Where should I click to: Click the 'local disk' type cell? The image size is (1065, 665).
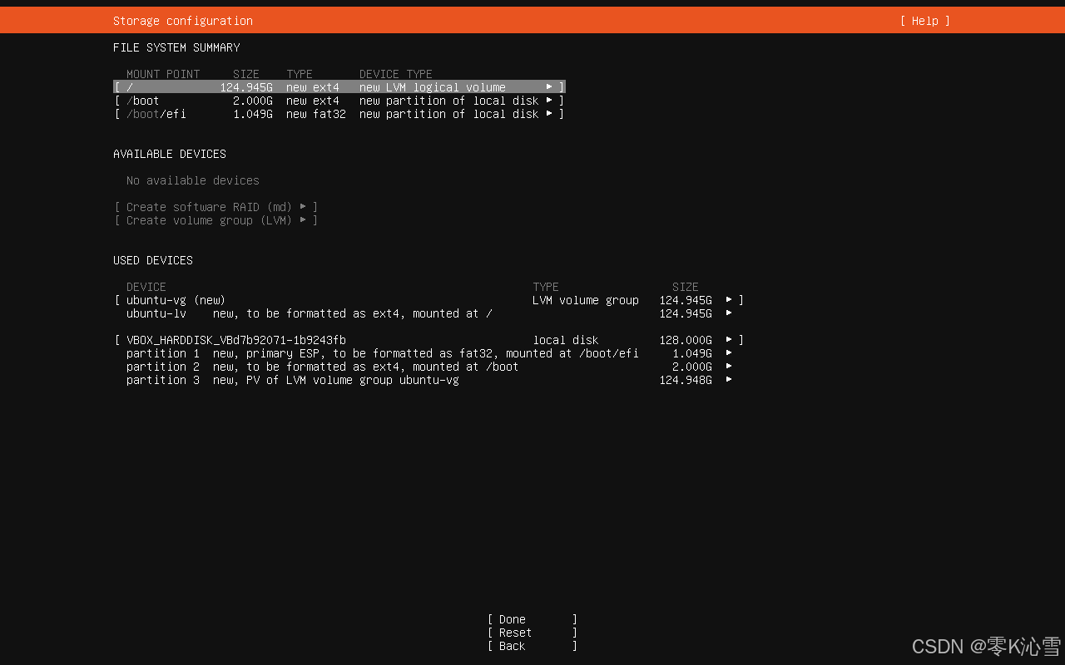pyautogui.click(x=566, y=340)
